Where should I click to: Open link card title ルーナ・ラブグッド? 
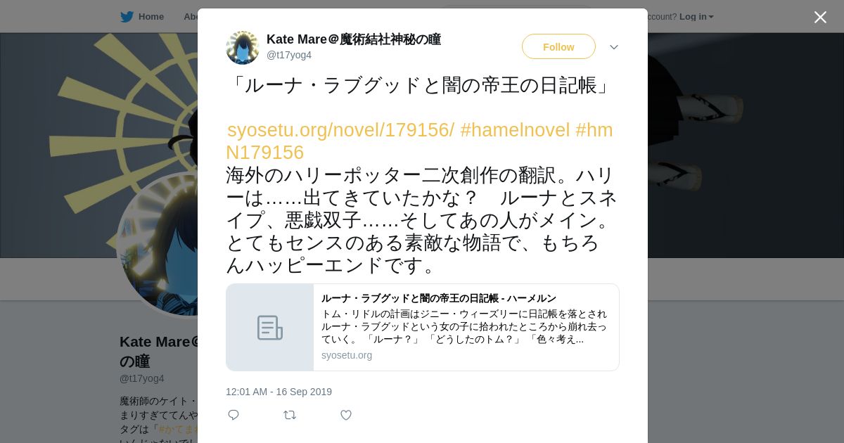point(439,298)
